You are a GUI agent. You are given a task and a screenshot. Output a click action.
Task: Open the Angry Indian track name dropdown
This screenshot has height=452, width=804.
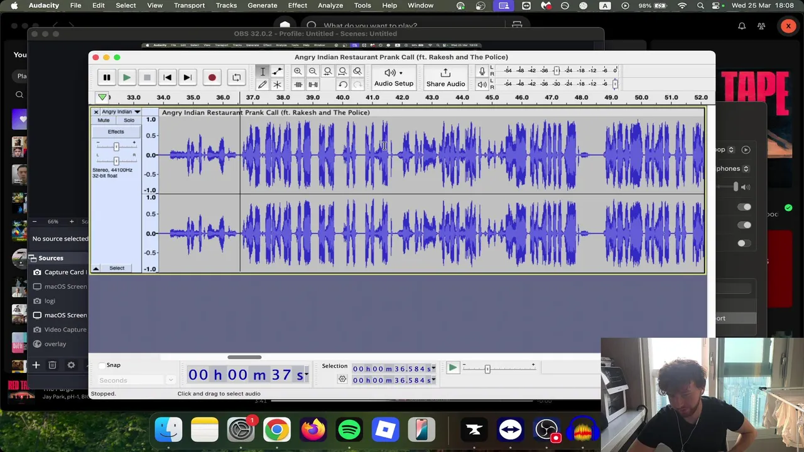coord(121,112)
